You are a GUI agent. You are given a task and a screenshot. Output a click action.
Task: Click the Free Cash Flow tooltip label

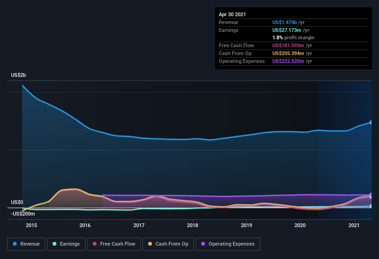[x=236, y=45]
